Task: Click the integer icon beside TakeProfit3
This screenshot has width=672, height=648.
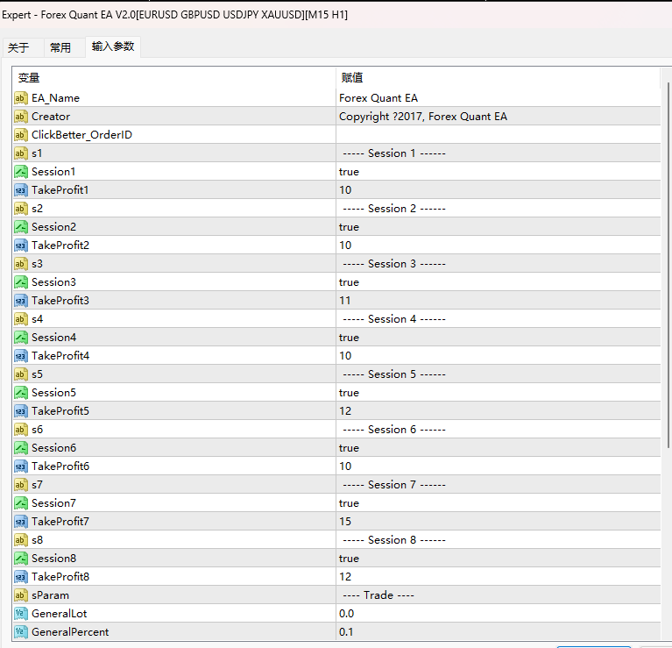Action: tap(20, 301)
